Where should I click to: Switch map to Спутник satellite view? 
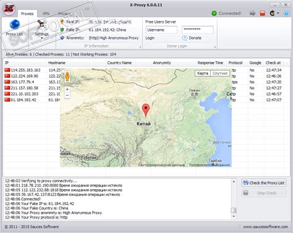click(220, 74)
